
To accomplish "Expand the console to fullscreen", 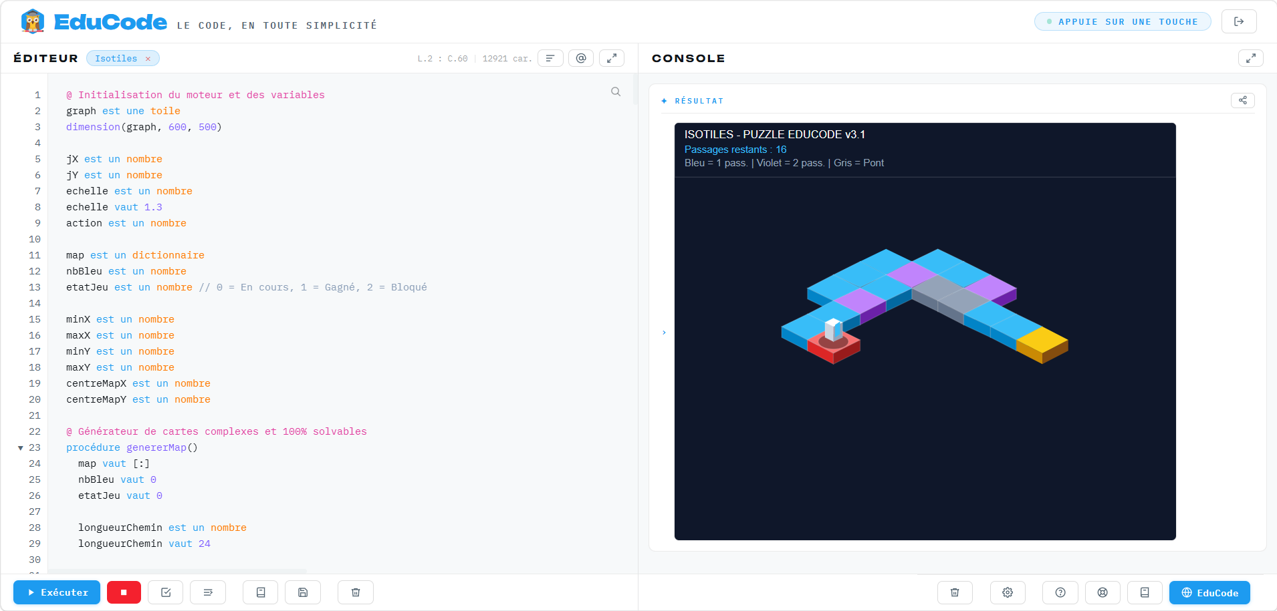I will [x=1251, y=58].
